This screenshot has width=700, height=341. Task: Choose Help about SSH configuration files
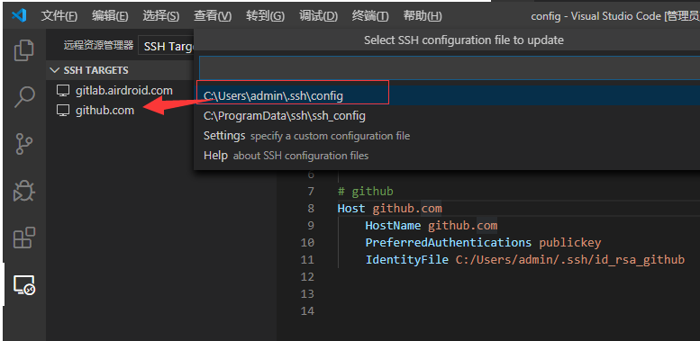(x=447, y=156)
